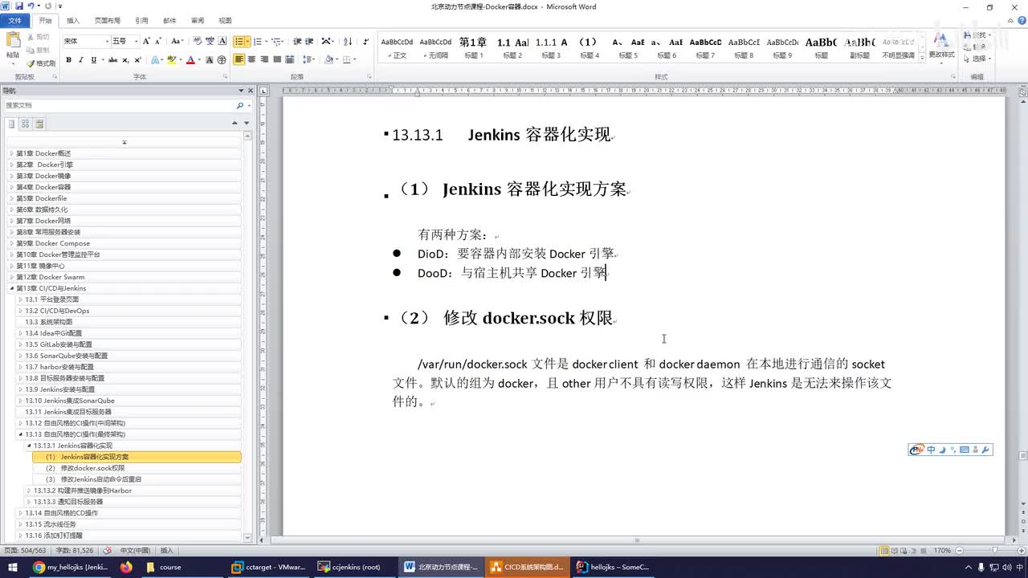Expand 第5章 Dockerfile in navigation tree

click(x=11, y=198)
